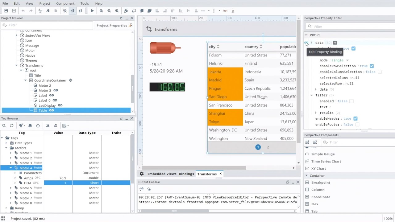Start preview mode with the play button
Screen dimensions: 395x222
tap(92, 11)
